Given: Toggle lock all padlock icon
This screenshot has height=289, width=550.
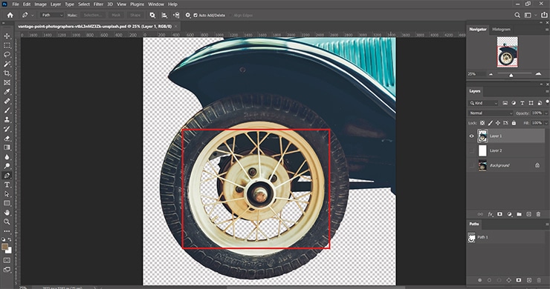Looking at the screenshot, I should click(x=514, y=123).
